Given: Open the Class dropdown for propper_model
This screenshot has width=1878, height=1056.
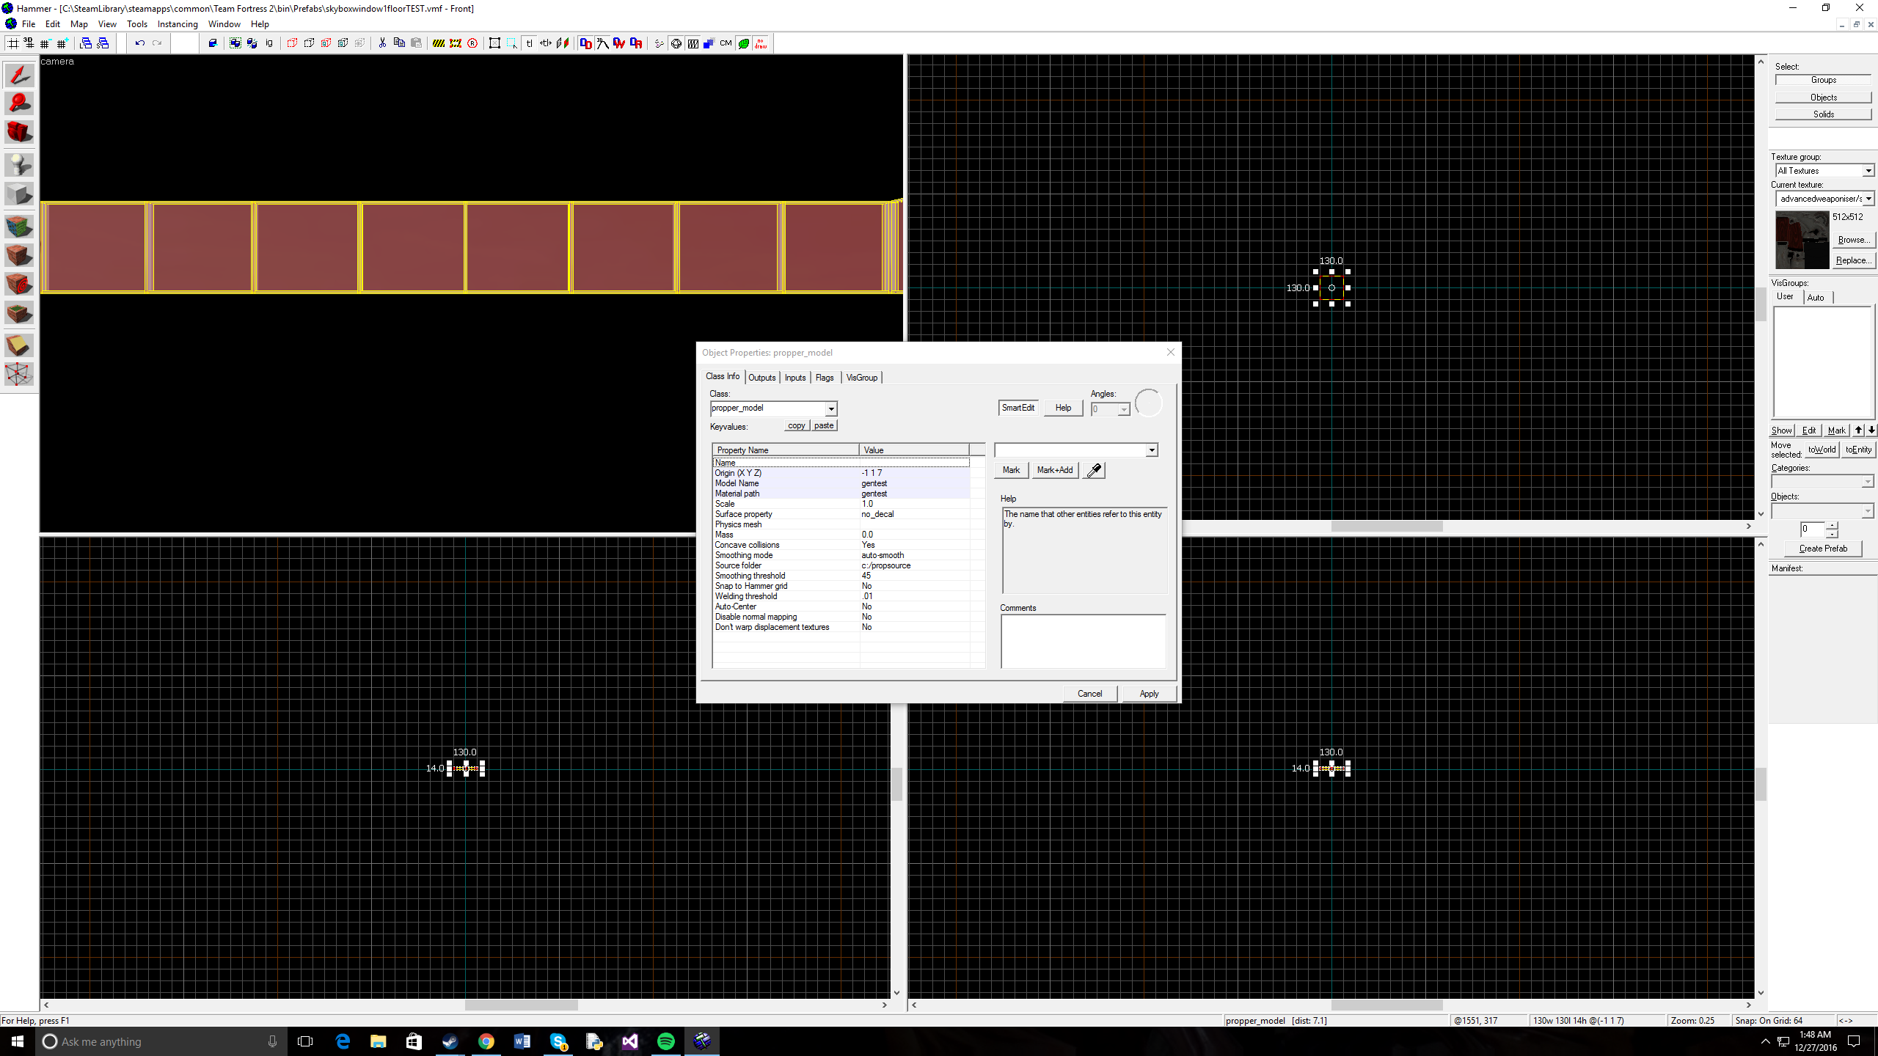Looking at the screenshot, I should point(830,409).
